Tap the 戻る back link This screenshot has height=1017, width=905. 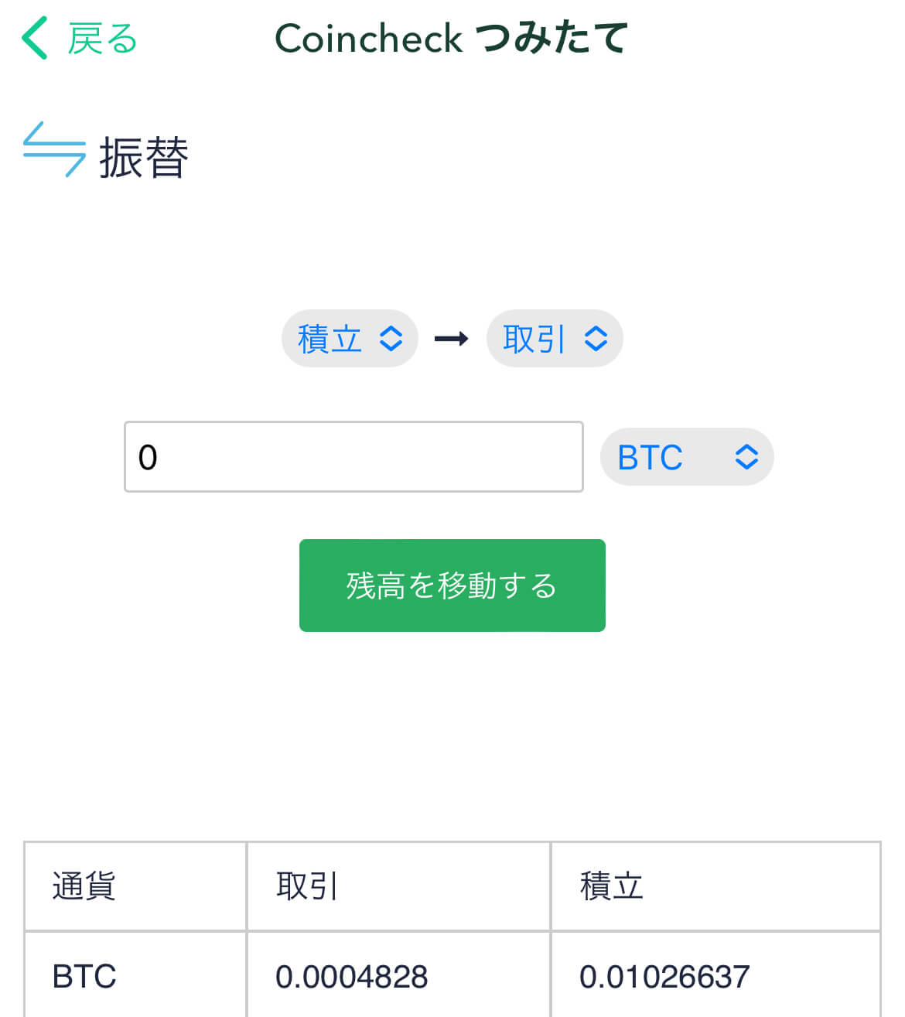(102, 39)
